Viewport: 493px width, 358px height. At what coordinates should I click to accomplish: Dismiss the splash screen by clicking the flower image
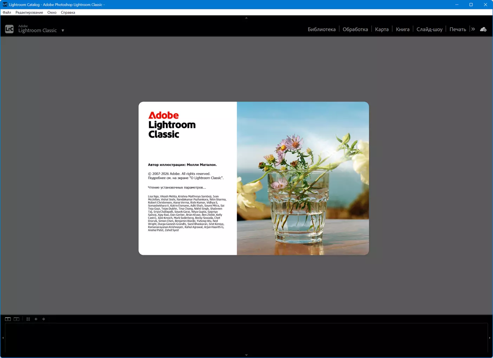click(x=303, y=178)
